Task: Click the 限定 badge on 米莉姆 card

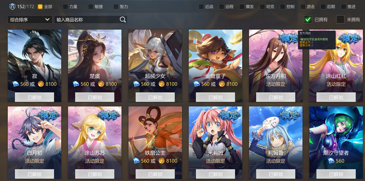Action: (x=229, y=115)
